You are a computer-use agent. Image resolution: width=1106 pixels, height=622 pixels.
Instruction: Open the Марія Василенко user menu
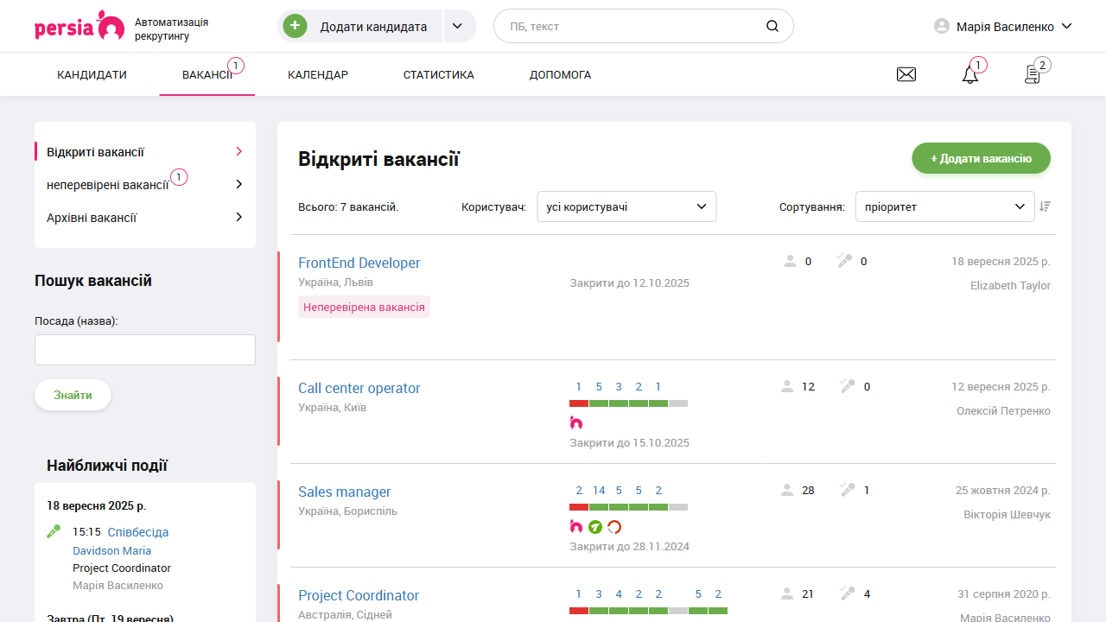(1004, 27)
